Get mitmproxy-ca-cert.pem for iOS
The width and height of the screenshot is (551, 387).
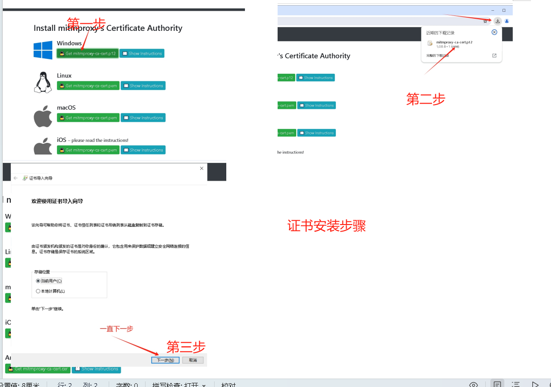click(88, 150)
